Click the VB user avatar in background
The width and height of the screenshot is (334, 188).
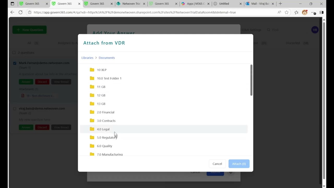point(315,30)
